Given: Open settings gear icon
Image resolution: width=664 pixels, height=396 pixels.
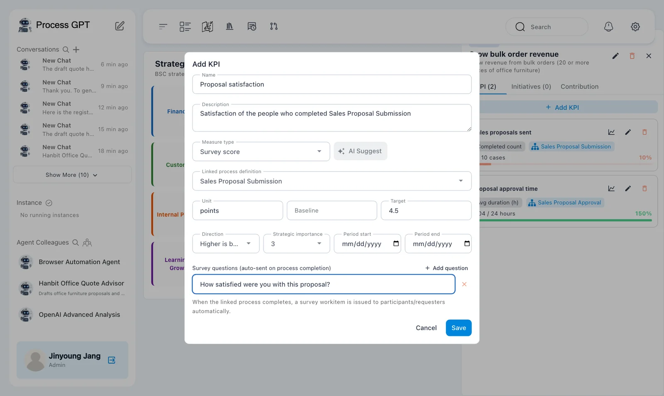Looking at the screenshot, I should click(x=635, y=27).
